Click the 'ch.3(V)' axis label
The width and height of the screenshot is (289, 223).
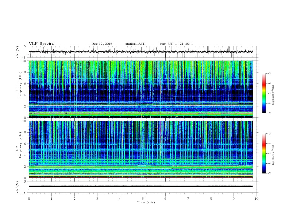coord(18,187)
